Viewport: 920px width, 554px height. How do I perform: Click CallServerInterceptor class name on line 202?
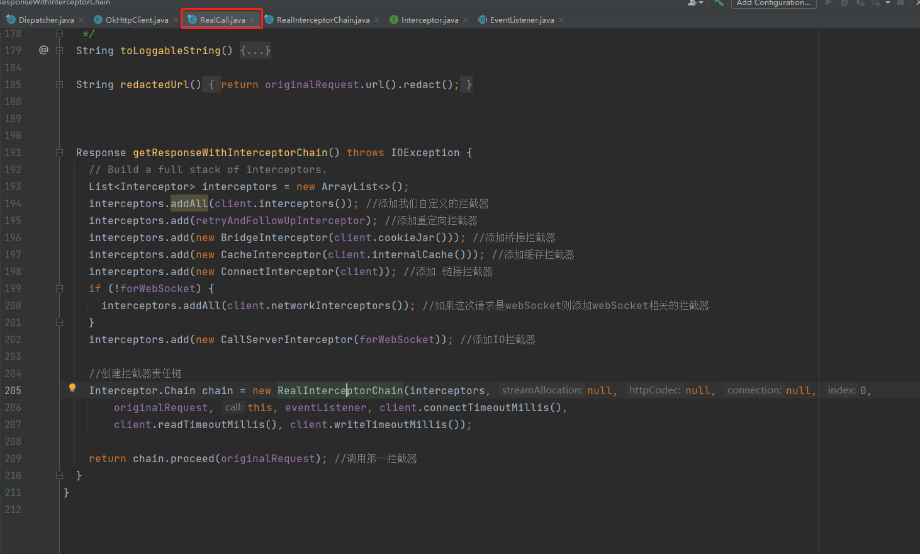coord(287,339)
